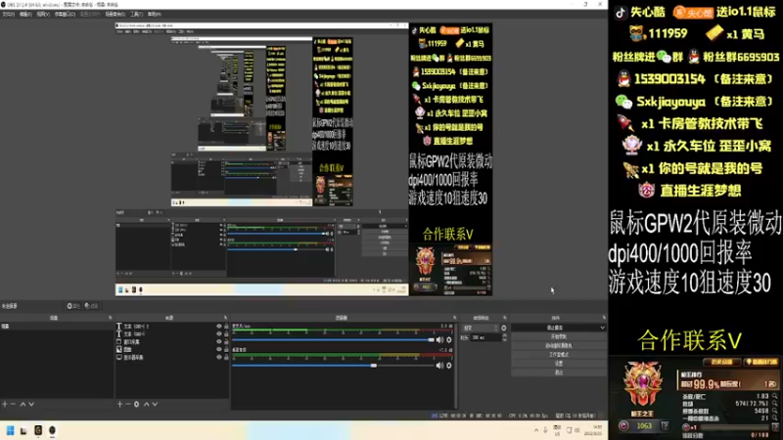
Task: Remove the selected source with the minus icon
Action: 128,404
